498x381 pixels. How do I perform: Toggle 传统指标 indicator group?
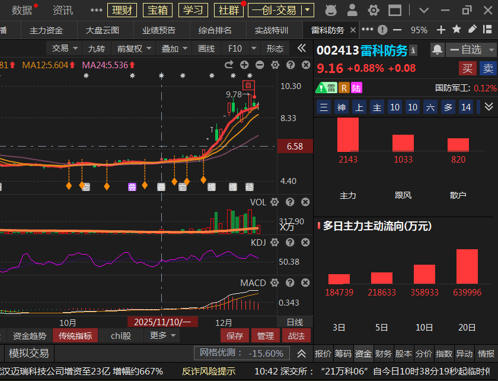[x=75, y=335]
